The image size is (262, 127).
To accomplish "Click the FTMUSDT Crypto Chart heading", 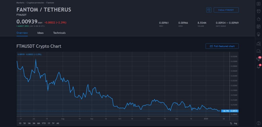I will point(39,46).
